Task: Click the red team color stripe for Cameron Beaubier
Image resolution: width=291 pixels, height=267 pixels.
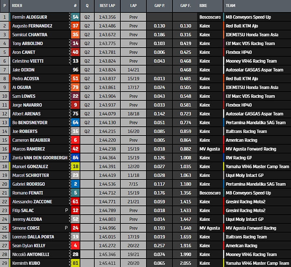Action: click(224, 140)
